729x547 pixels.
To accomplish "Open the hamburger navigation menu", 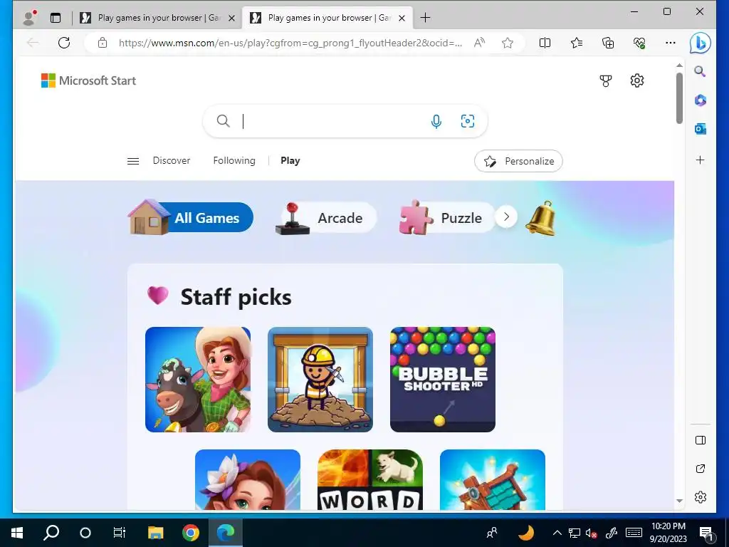I will (x=133, y=162).
